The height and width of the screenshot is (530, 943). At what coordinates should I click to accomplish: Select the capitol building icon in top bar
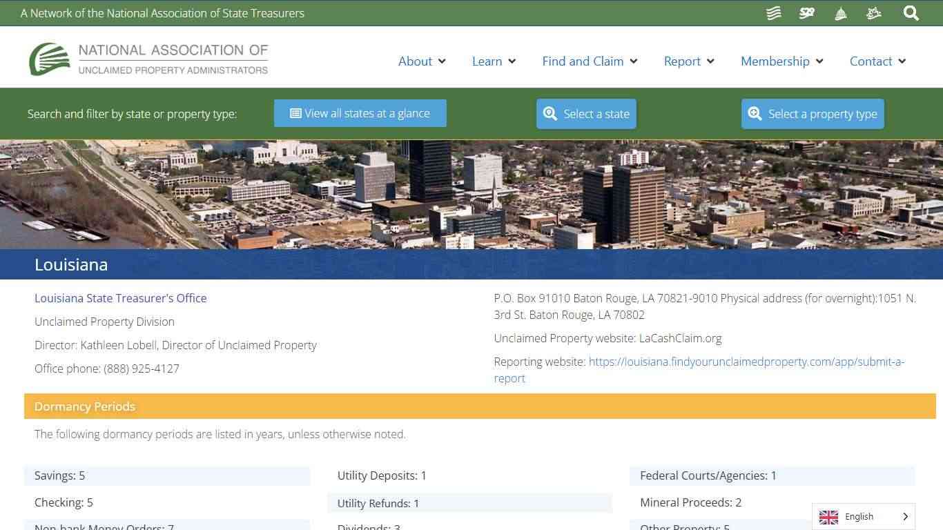click(840, 13)
